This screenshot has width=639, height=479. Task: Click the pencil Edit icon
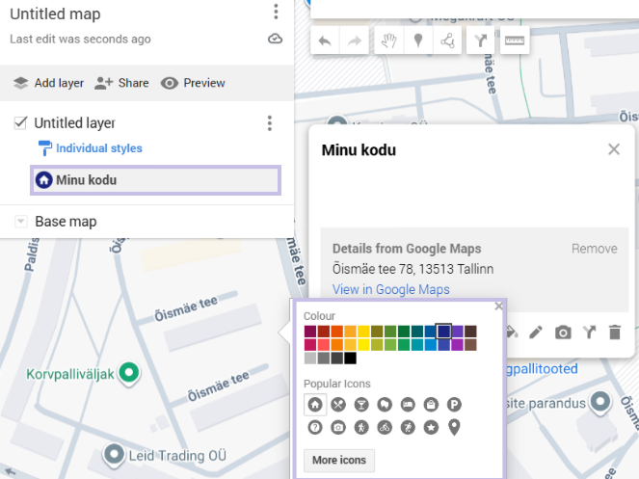[x=536, y=333]
